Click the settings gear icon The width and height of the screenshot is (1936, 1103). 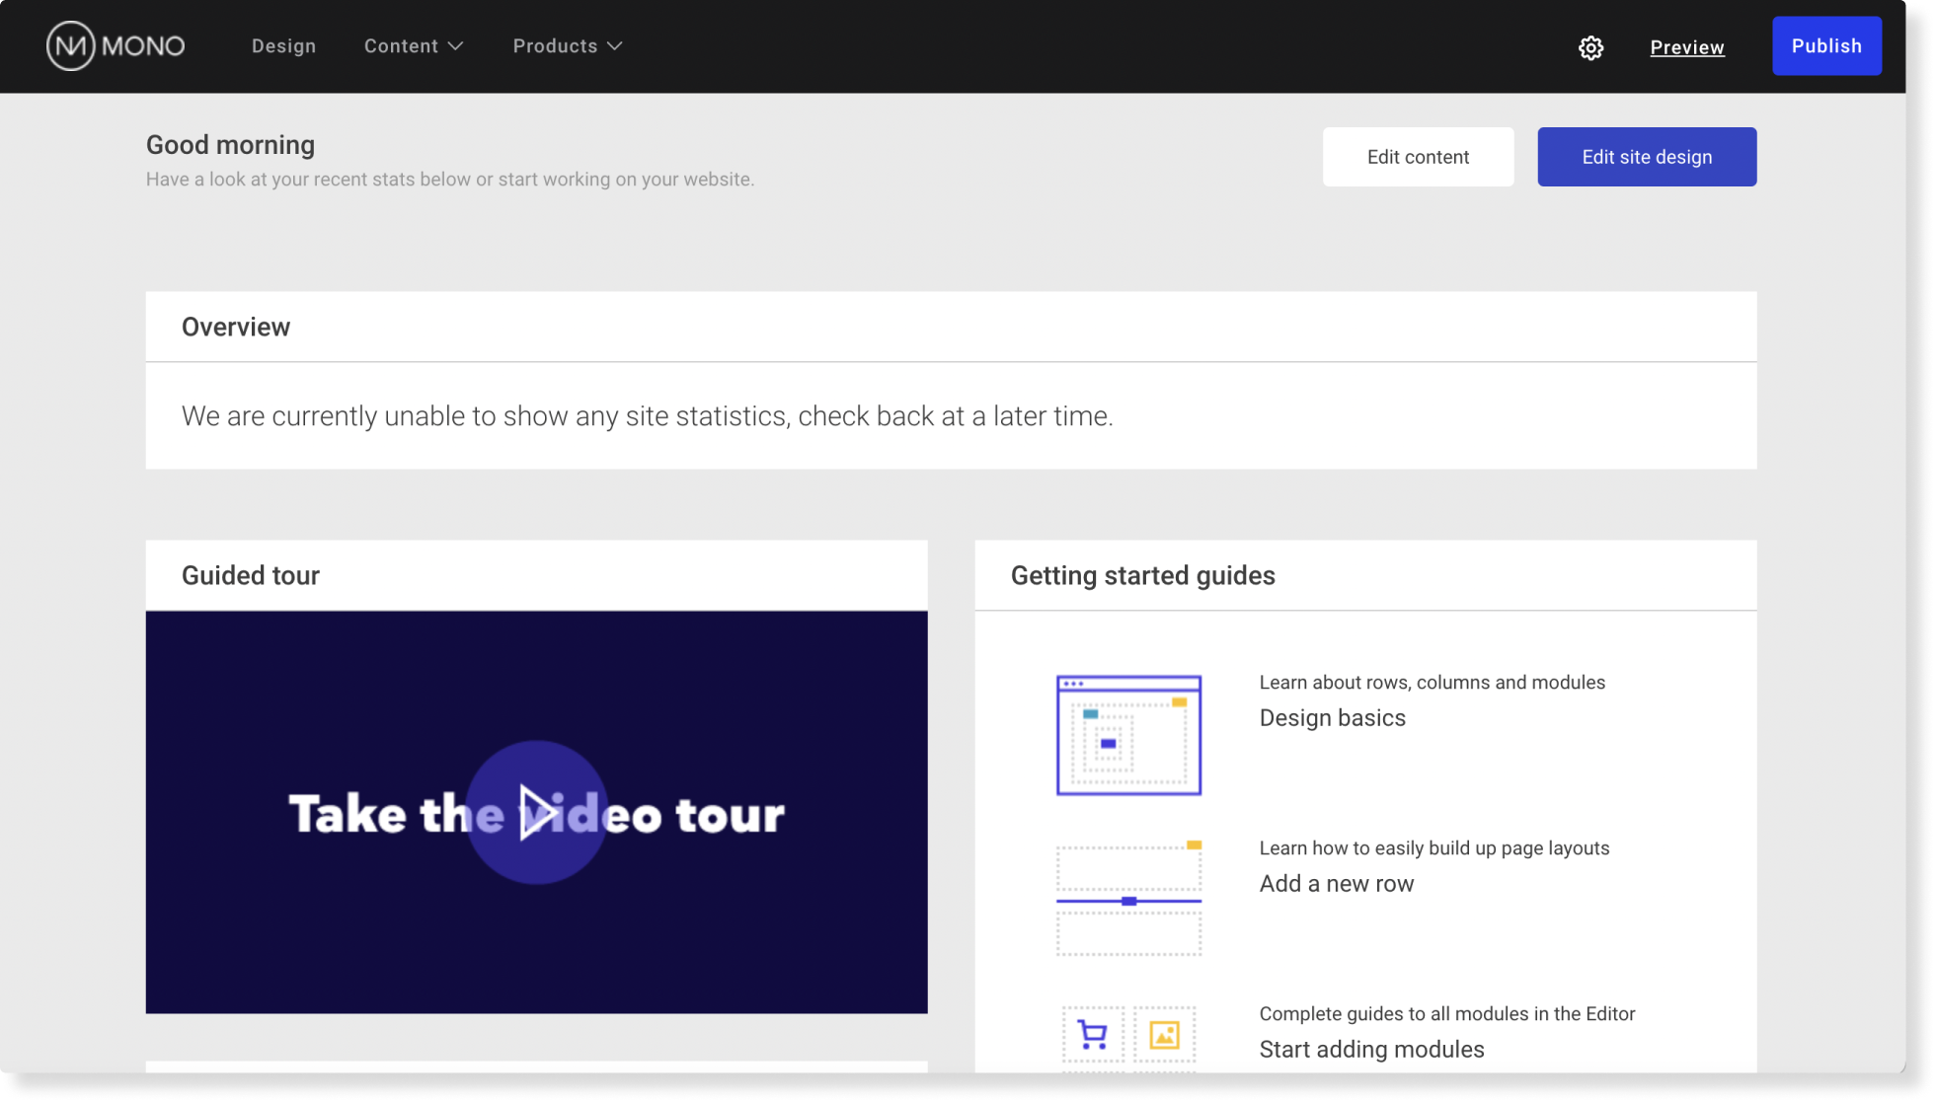coord(1591,46)
